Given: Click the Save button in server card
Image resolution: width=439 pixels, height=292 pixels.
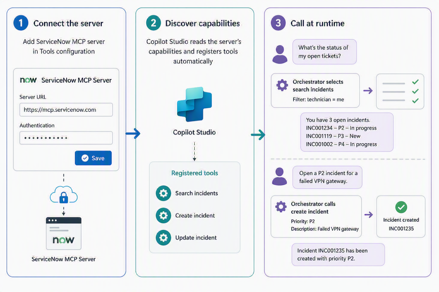Looking at the screenshot, I should 93,158.
